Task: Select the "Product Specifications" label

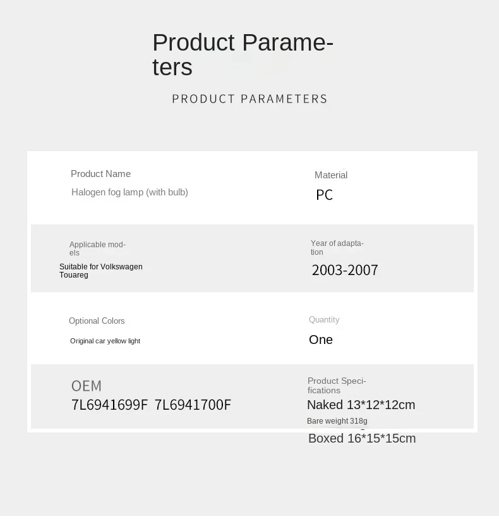Action: click(x=337, y=385)
